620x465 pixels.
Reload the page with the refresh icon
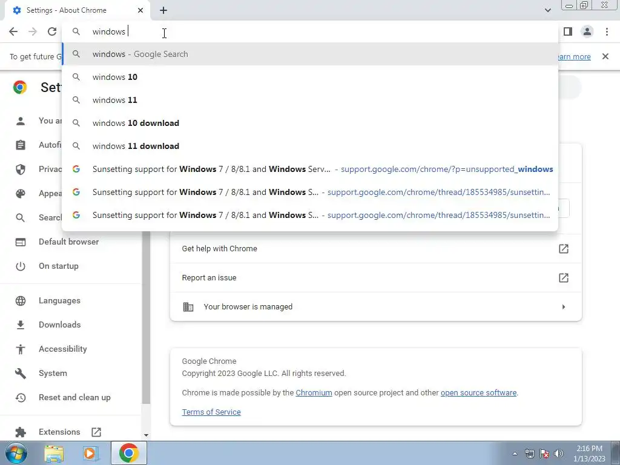pos(52,31)
